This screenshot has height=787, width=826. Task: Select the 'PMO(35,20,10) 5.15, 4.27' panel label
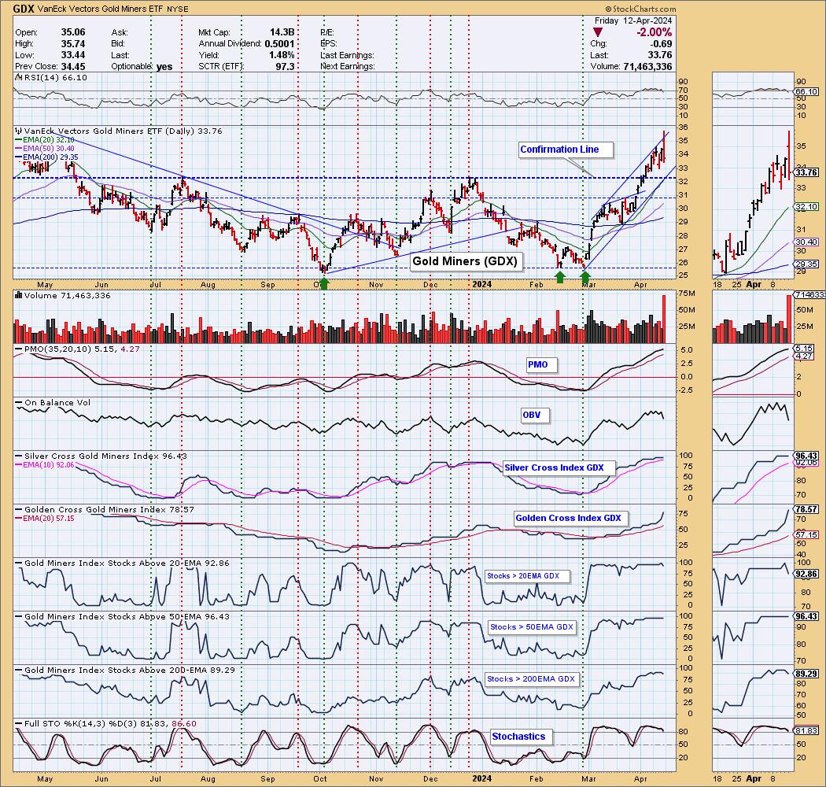click(77, 349)
